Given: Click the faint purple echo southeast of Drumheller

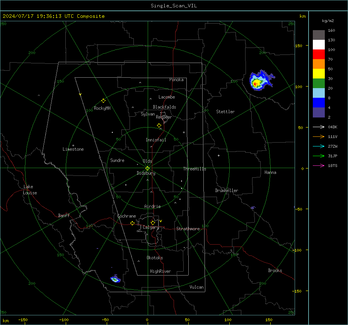Looking at the screenshot, I should click(x=253, y=208).
